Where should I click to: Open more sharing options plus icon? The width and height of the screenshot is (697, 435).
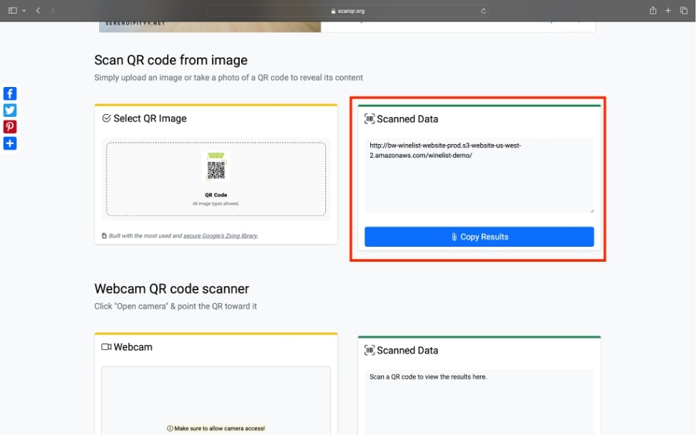10,143
